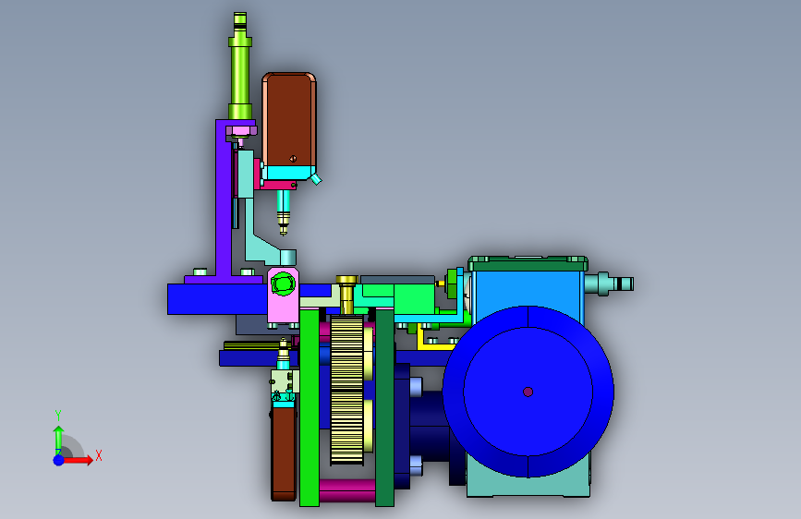Select the yellow toothed timing pulley

347,390
